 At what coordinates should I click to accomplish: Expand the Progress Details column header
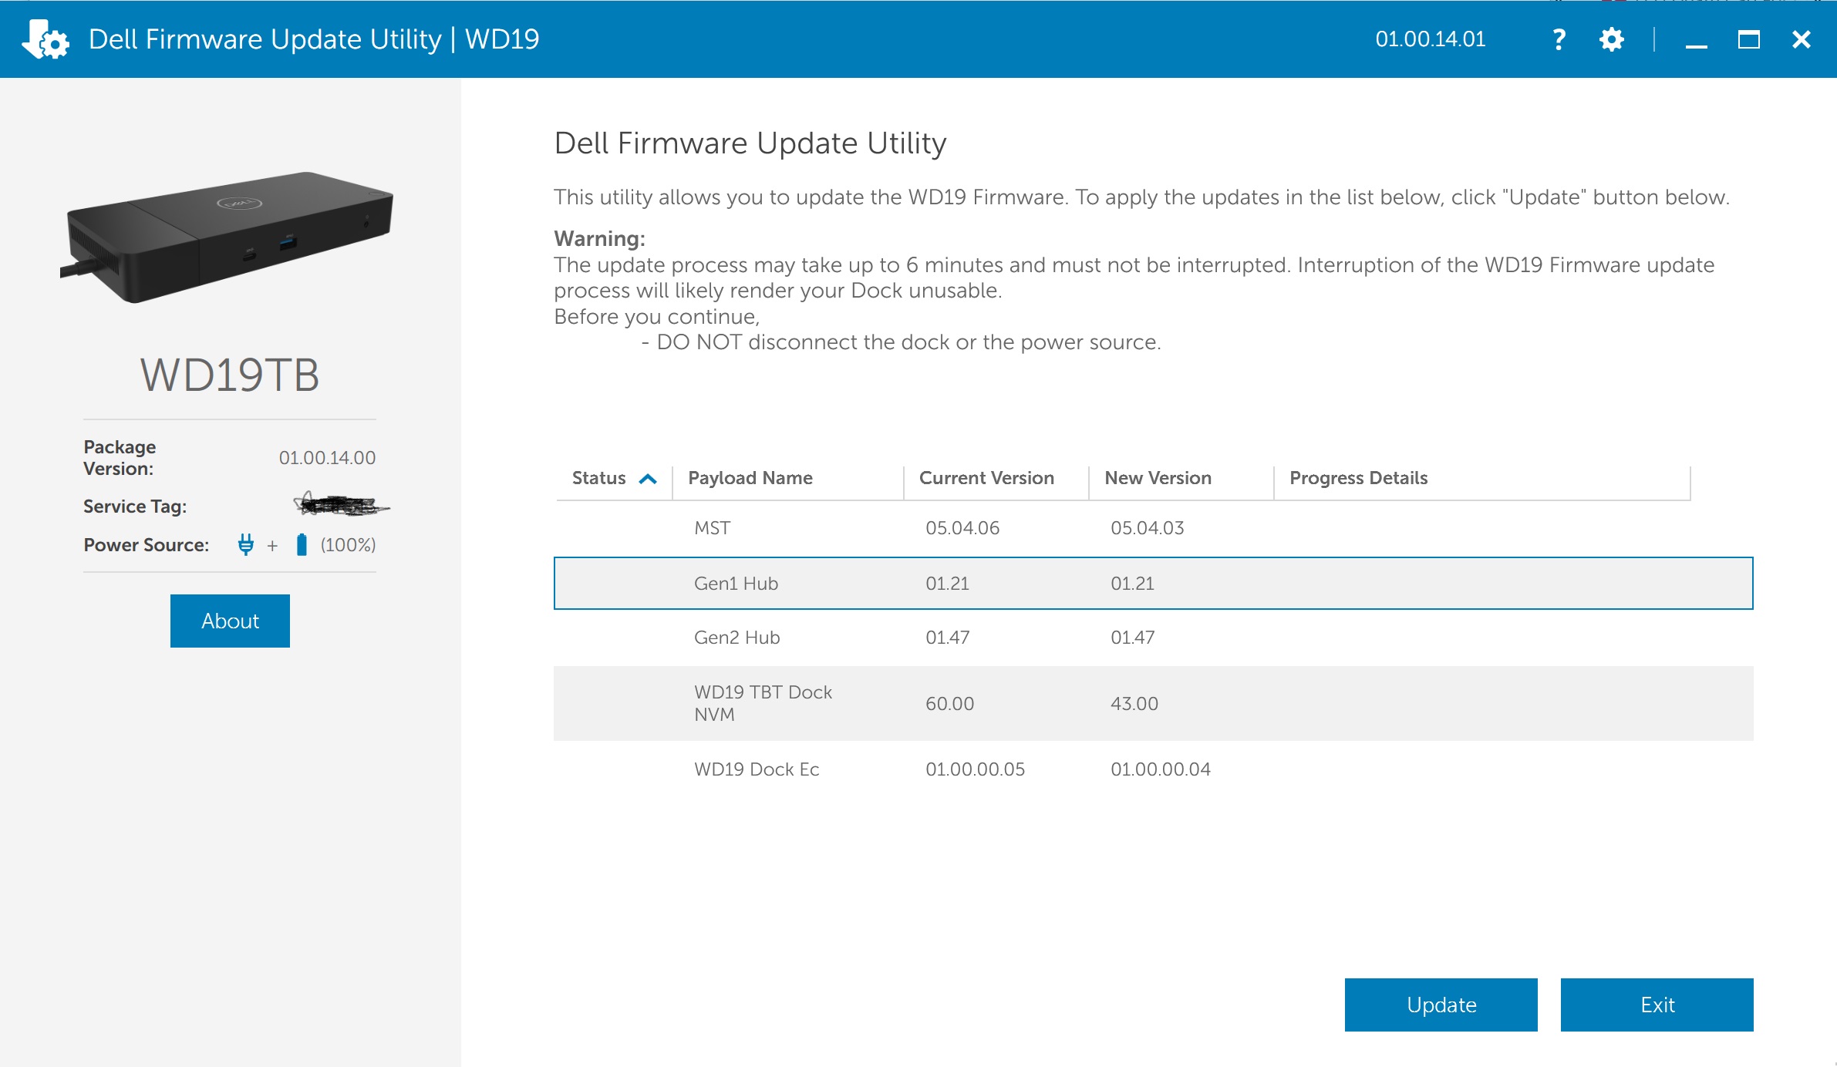click(x=1690, y=480)
